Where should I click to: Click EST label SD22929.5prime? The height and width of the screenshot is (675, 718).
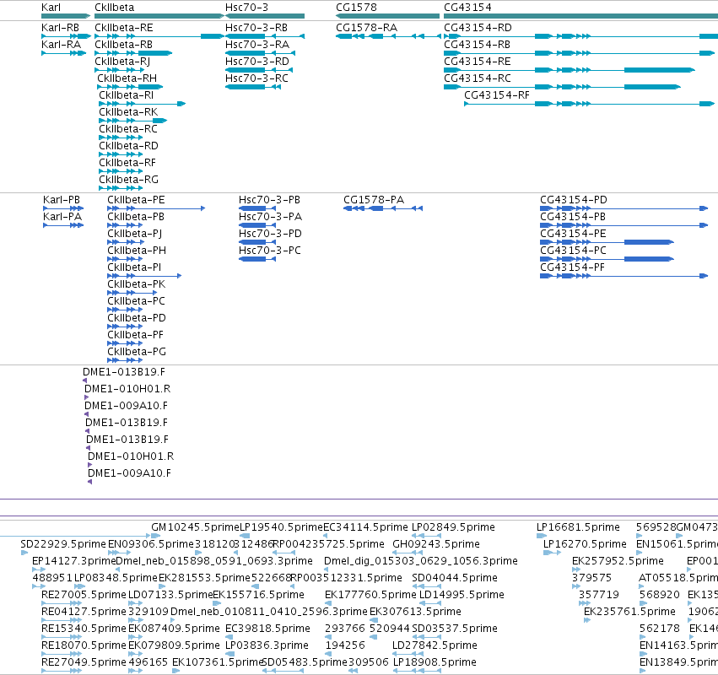pyautogui.click(x=63, y=544)
